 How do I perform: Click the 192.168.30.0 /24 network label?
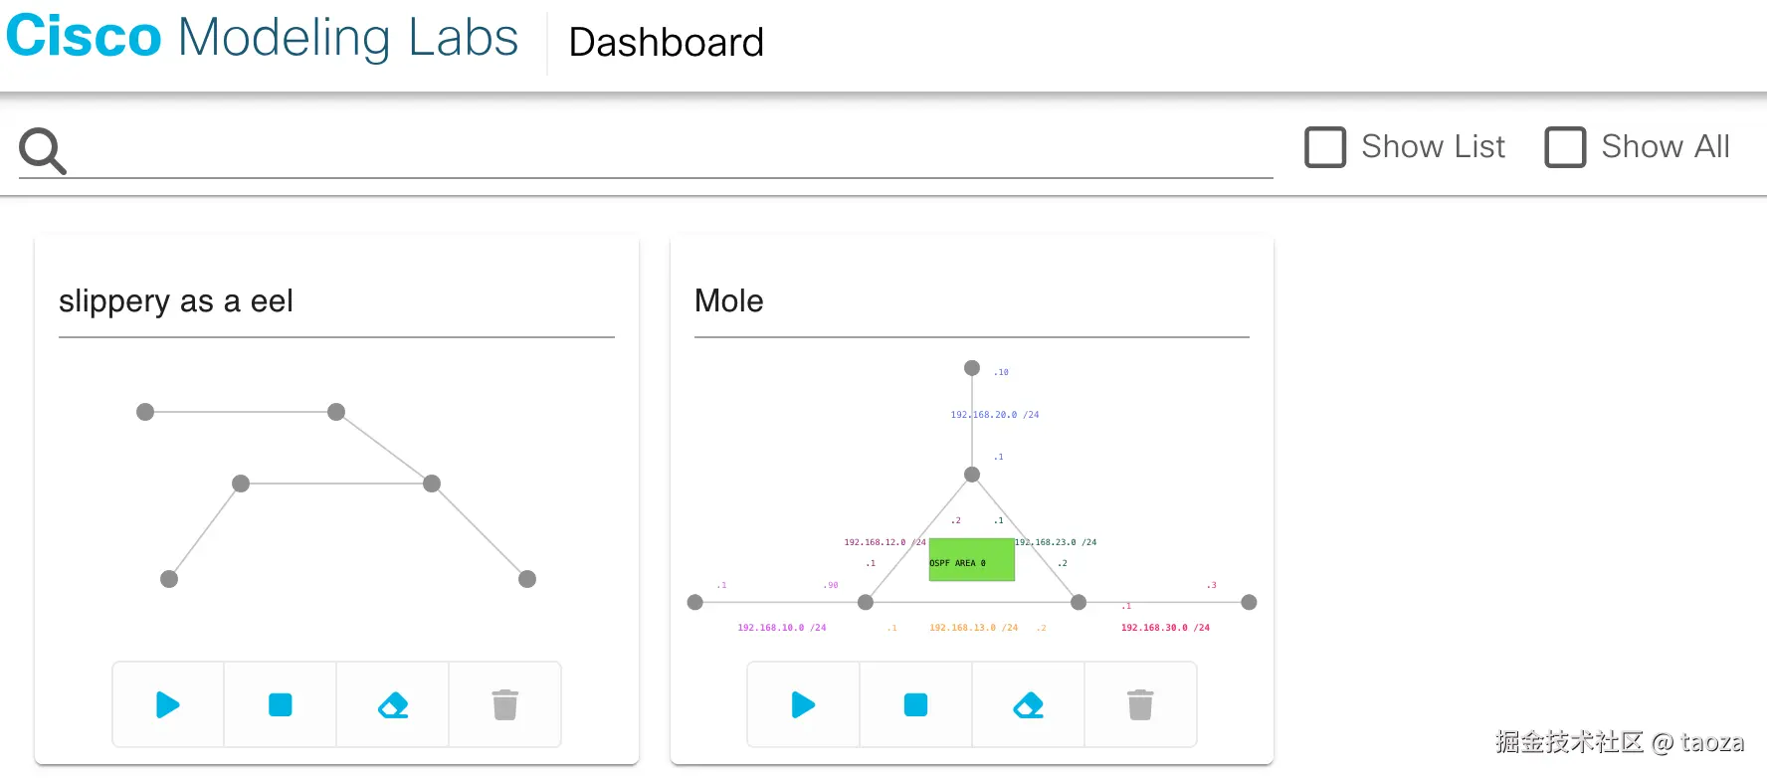tap(1165, 628)
